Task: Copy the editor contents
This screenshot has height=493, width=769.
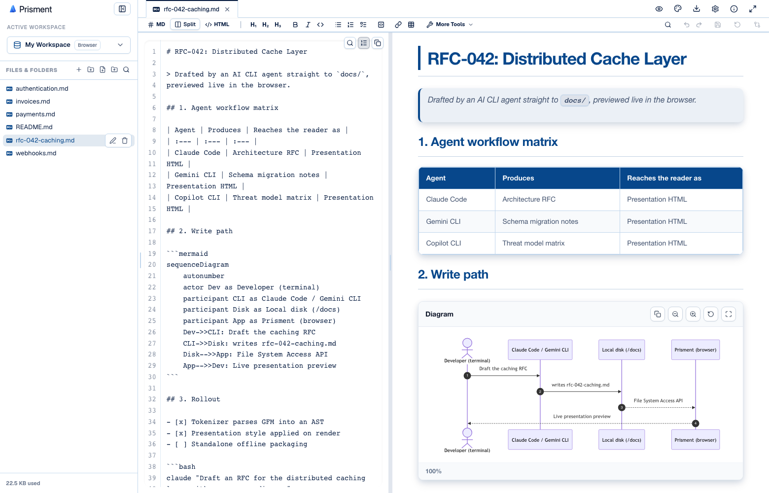Action: (378, 43)
